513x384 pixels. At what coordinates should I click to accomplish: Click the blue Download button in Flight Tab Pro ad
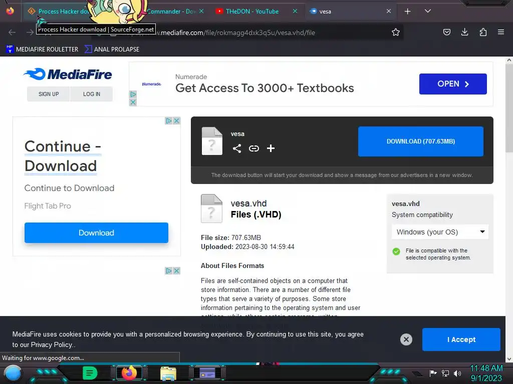pyautogui.click(x=96, y=233)
